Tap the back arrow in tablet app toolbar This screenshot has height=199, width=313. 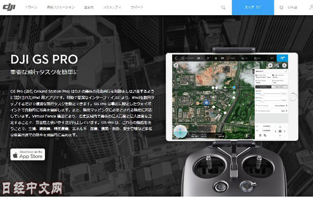pos(176,58)
